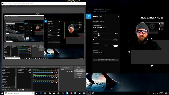The width and height of the screenshot is (169, 95).
Task: Add a scene transition with plus icon
Action: 67,72
